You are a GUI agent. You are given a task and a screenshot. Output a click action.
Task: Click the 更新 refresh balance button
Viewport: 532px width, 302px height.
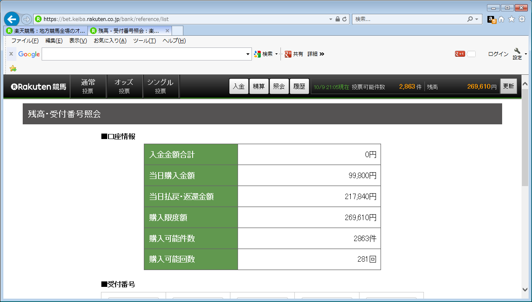coord(508,86)
